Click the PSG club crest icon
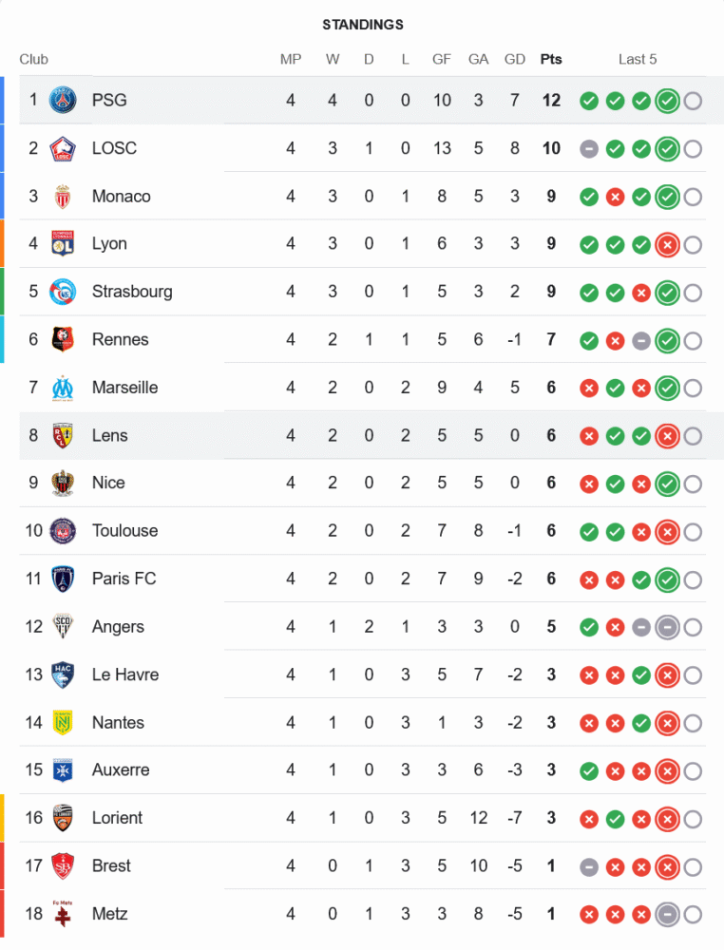The image size is (724, 950). tap(63, 100)
